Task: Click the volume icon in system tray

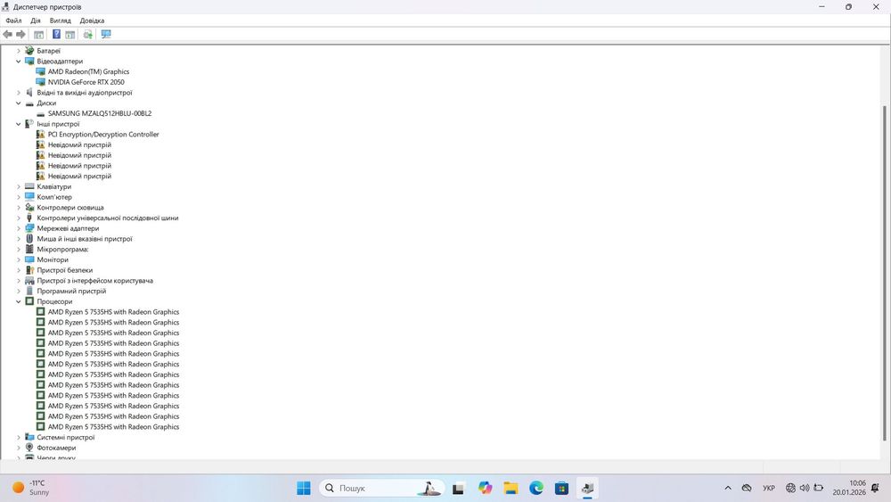Action: pos(805,488)
